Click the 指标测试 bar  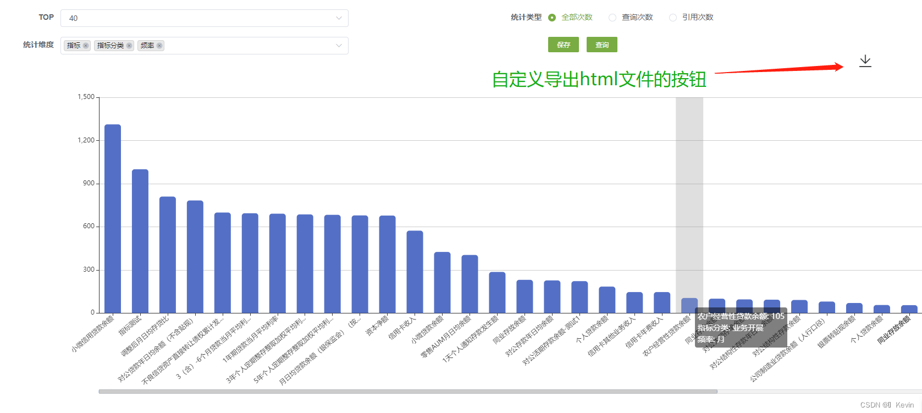click(140, 241)
